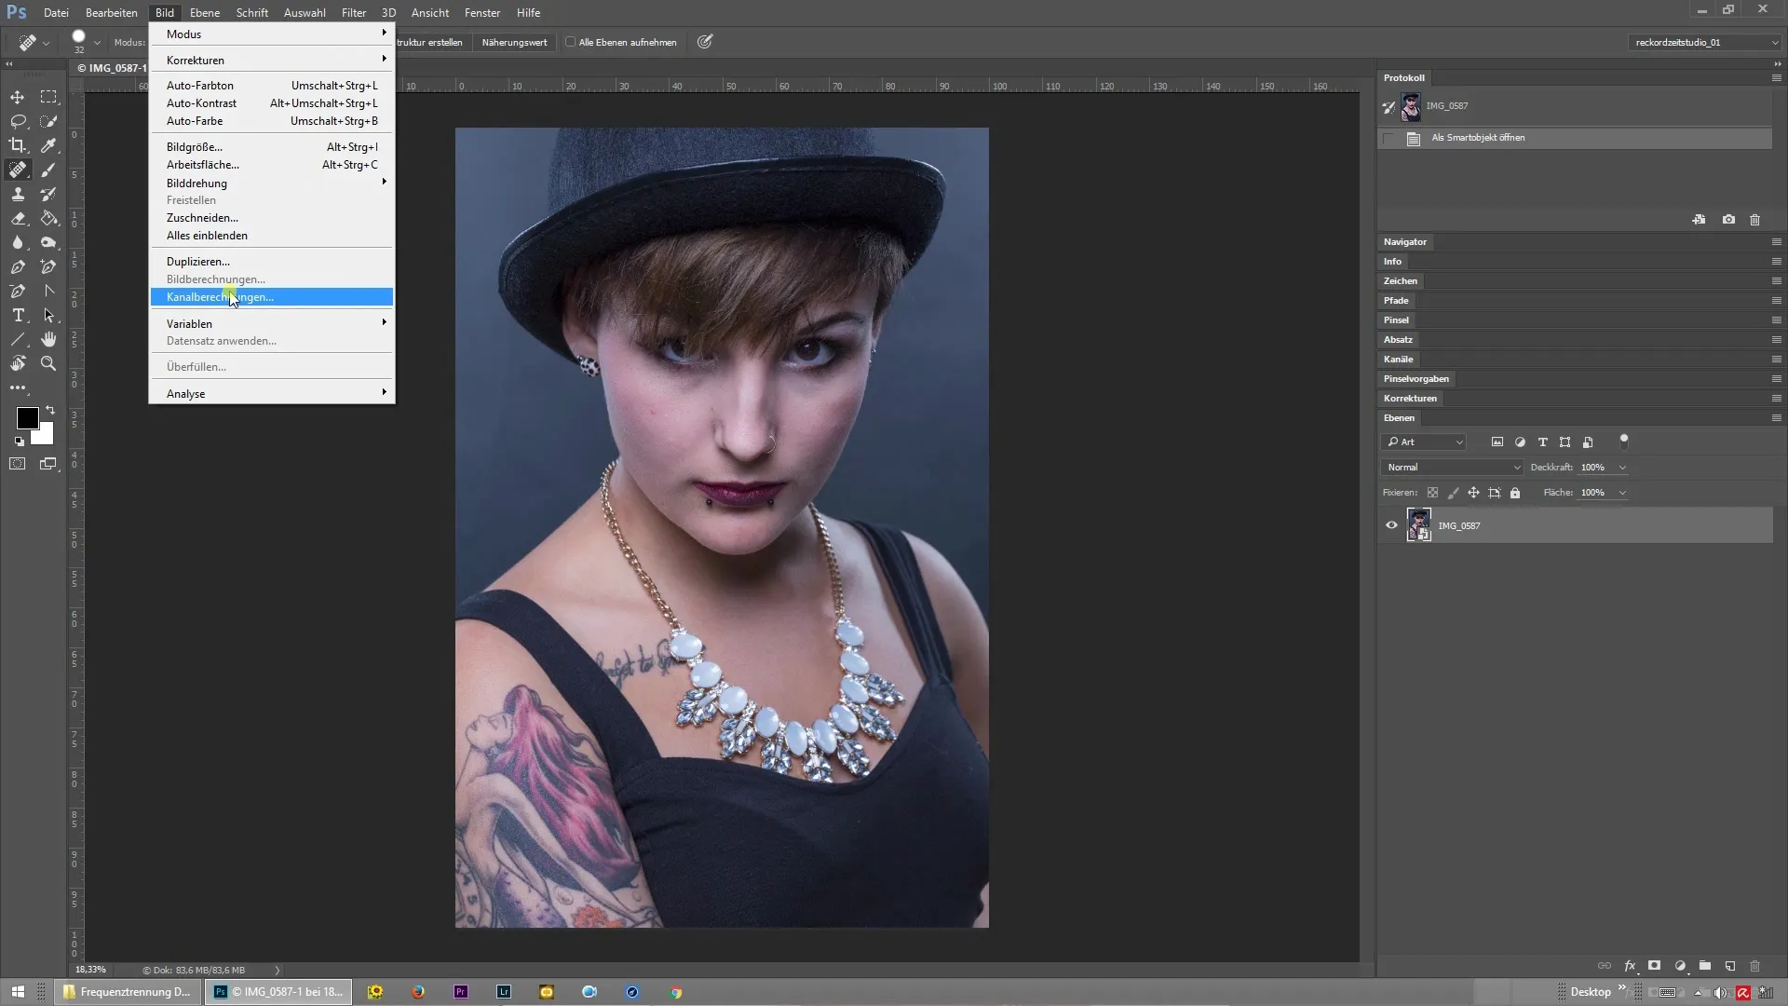Toggle layer filtering switch on/off
1788x1006 pixels.
tap(1624, 440)
